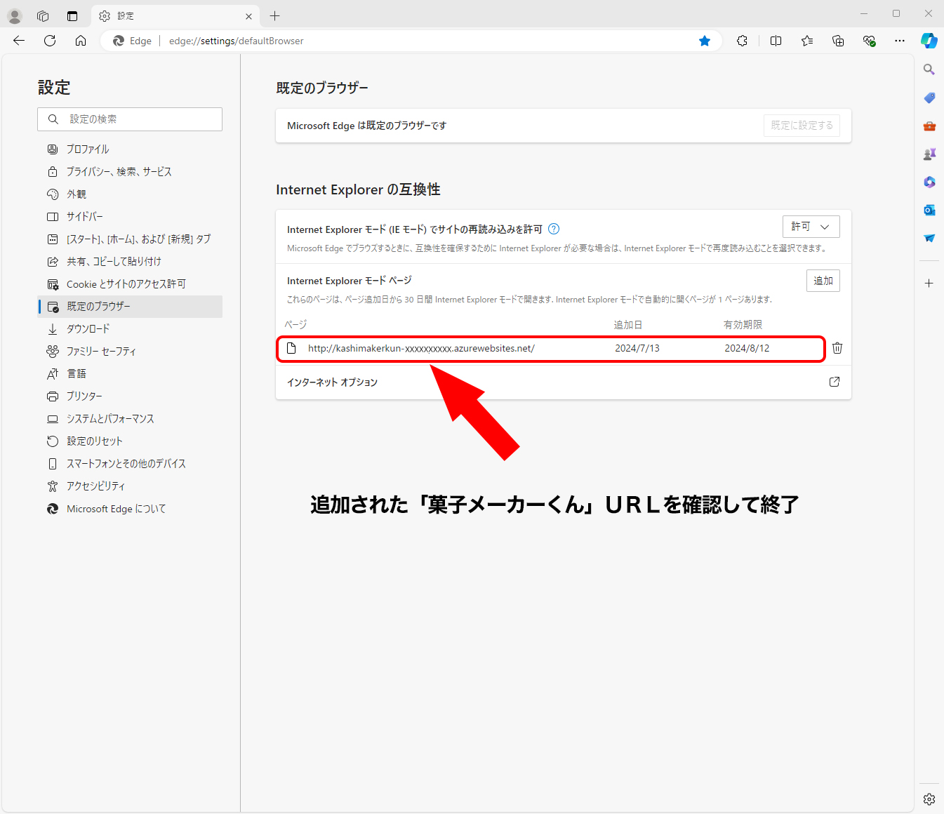Viewport: 944px width, 814px height.
Task: Toggle the favorite star in address bar
Action: (705, 41)
